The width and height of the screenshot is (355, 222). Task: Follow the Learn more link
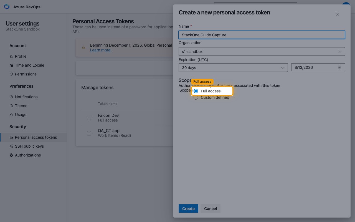(101, 50)
